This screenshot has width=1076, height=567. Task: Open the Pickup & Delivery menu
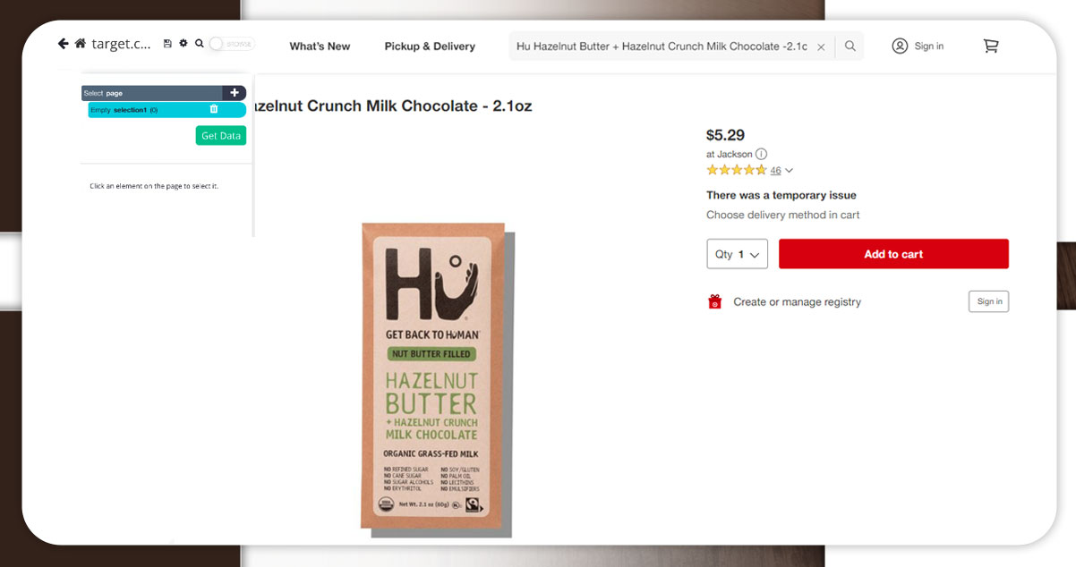[430, 47]
